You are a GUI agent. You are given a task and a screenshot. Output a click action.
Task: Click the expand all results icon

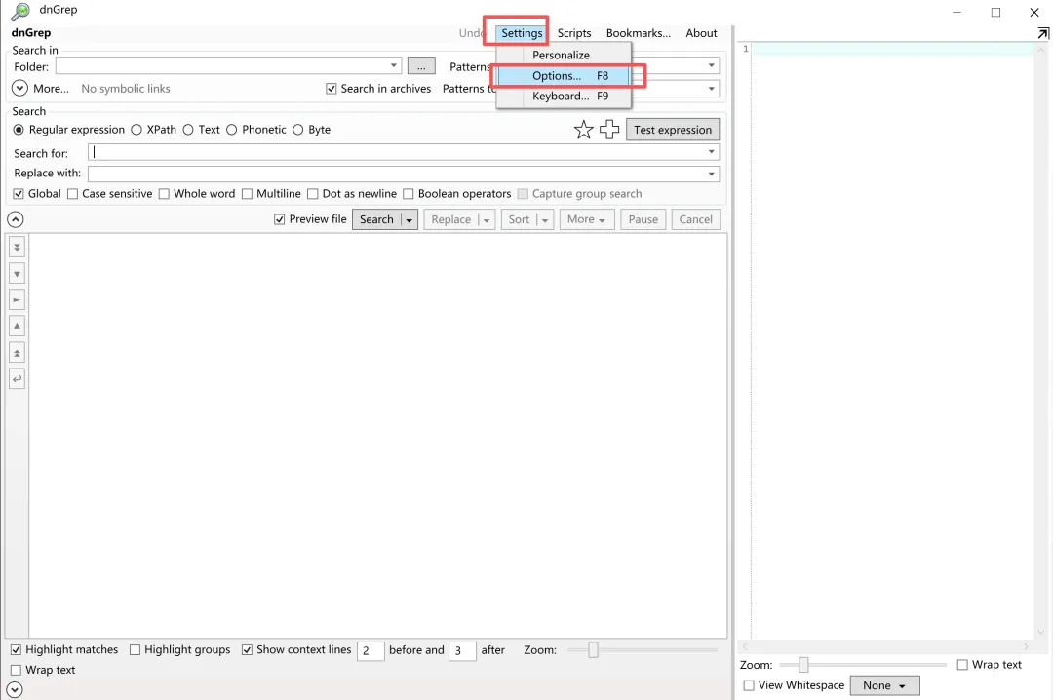tap(17, 248)
